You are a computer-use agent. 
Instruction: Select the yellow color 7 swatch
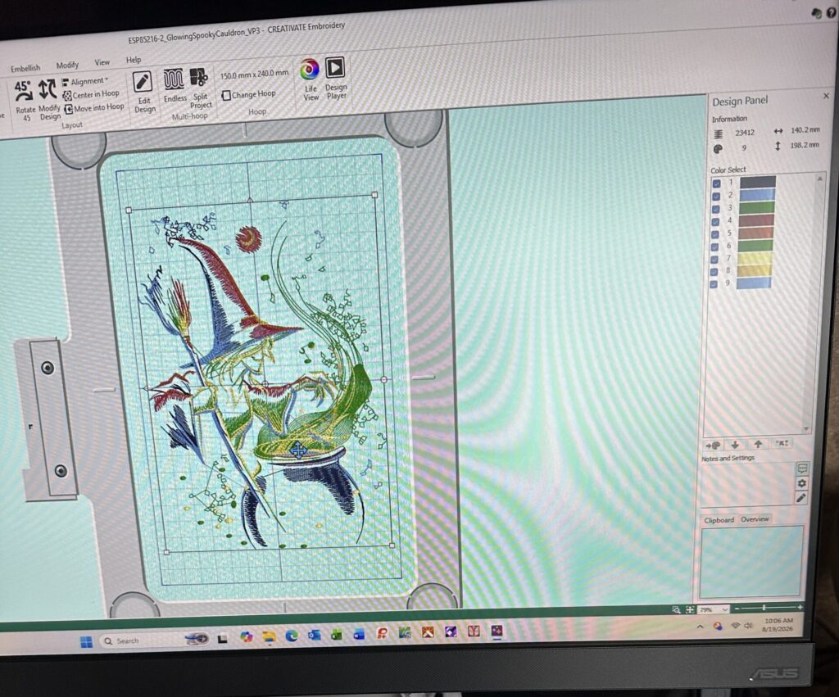point(755,258)
